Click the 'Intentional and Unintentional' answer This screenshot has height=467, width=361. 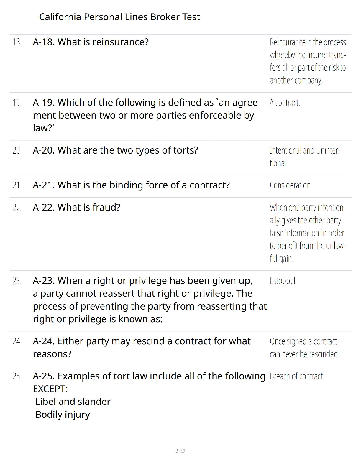pyautogui.click(x=306, y=157)
